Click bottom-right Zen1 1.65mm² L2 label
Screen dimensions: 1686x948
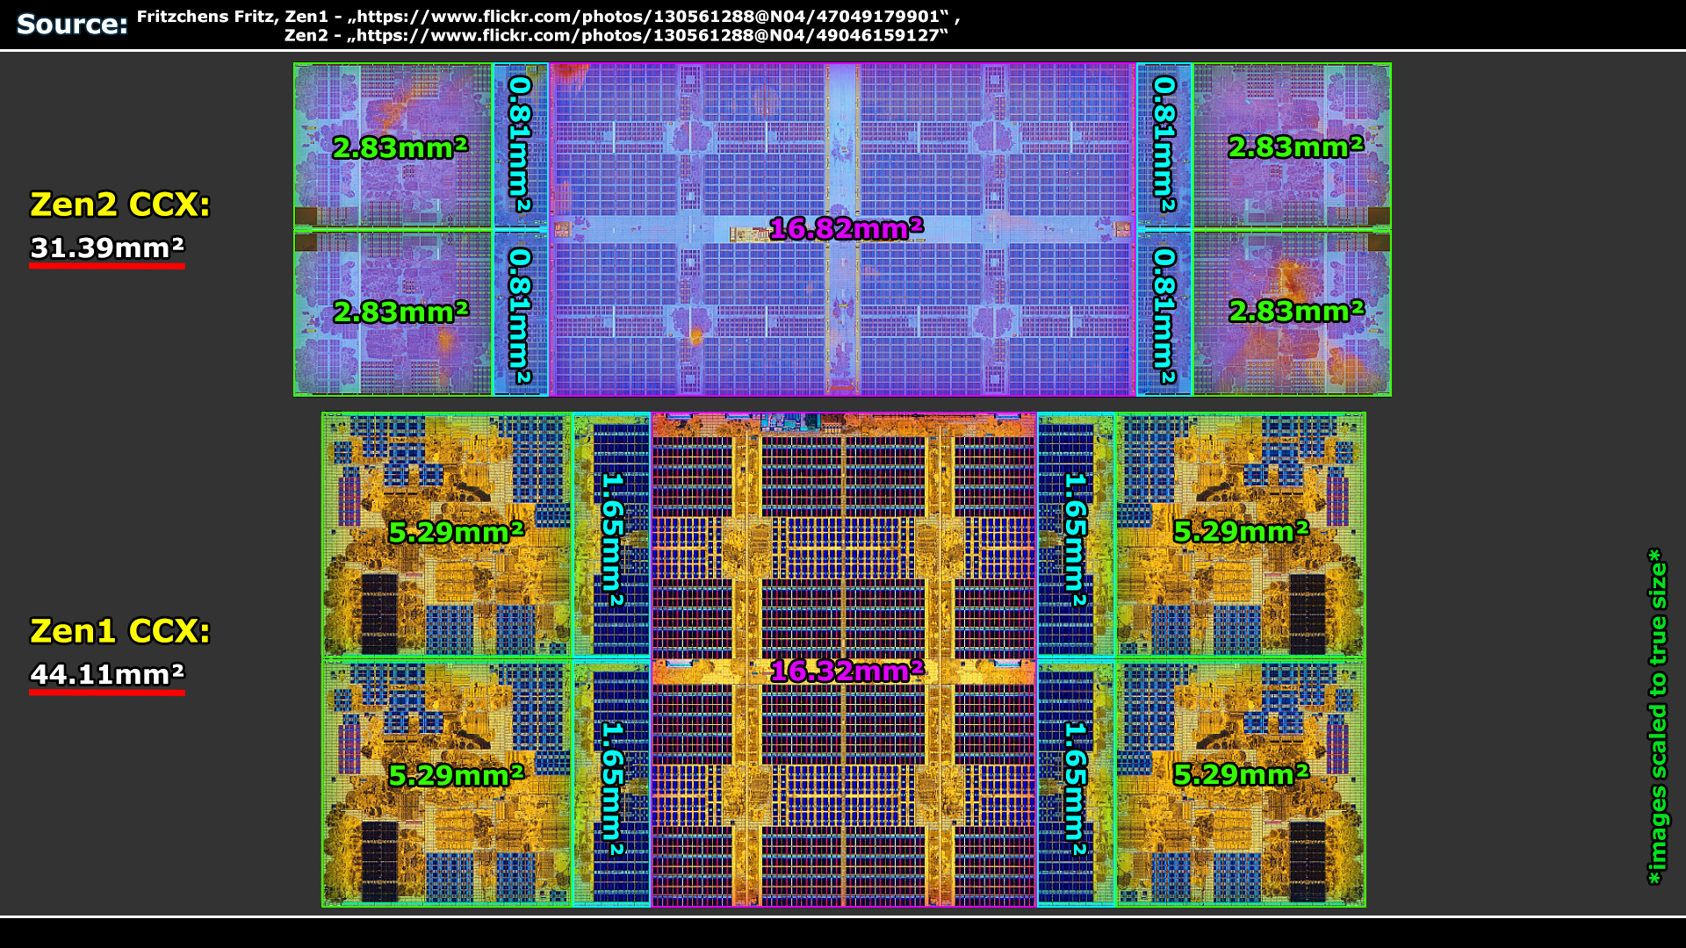coord(1076,788)
